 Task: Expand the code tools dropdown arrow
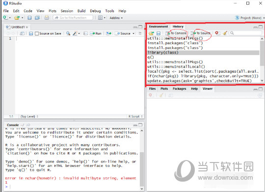pyautogui.click(x=79, y=33)
